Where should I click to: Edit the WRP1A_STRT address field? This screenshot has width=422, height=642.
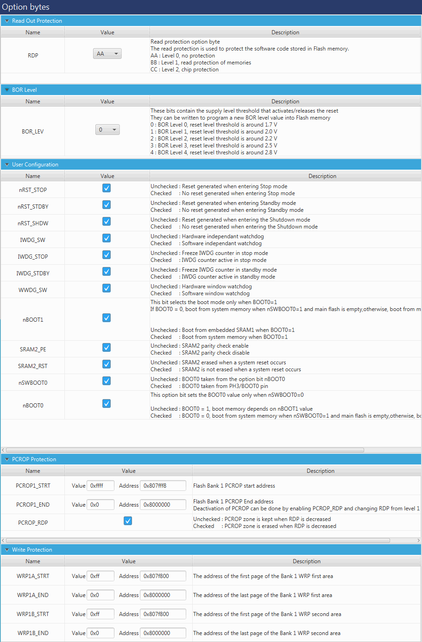[163, 576]
